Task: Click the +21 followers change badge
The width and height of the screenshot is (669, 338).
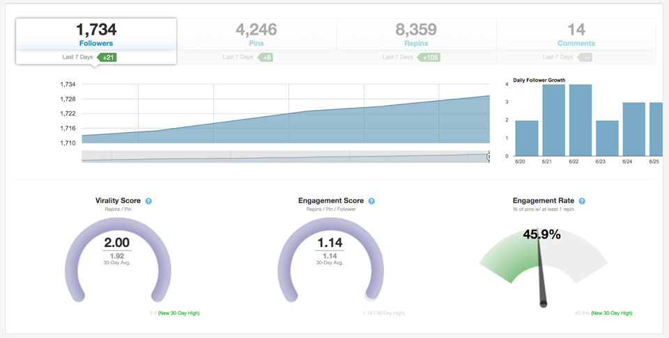Action: click(108, 57)
